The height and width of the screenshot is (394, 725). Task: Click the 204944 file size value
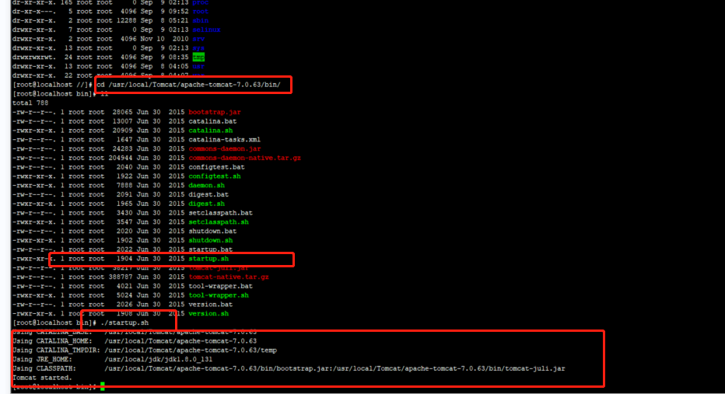click(x=121, y=158)
